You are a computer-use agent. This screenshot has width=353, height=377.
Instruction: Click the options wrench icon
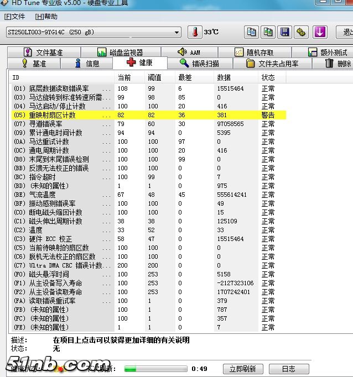point(302,32)
